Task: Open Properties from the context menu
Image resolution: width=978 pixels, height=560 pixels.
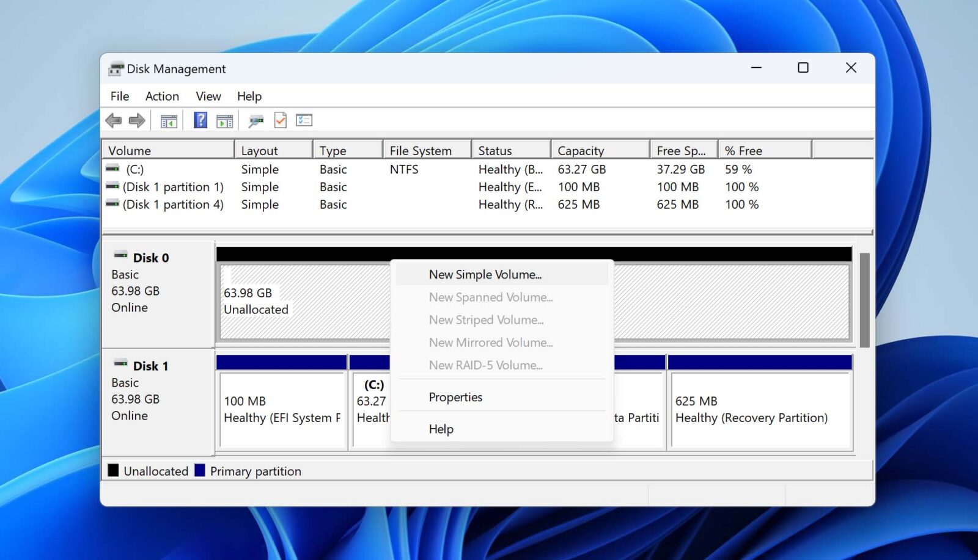Action: click(455, 397)
